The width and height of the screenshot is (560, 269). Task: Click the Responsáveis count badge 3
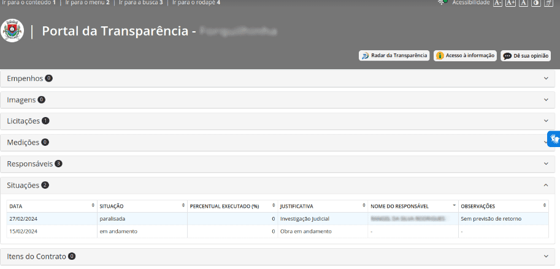coord(58,164)
